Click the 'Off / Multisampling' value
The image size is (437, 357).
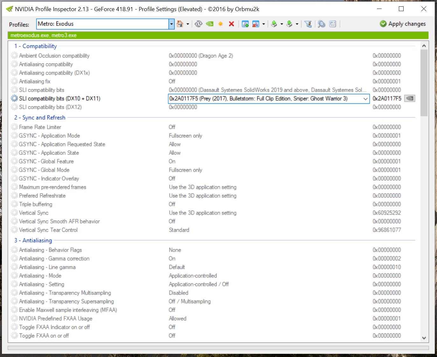pos(190,301)
